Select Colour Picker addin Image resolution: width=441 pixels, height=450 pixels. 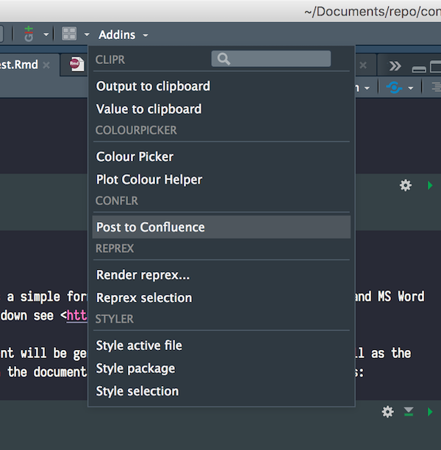click(x=135, y=157)
